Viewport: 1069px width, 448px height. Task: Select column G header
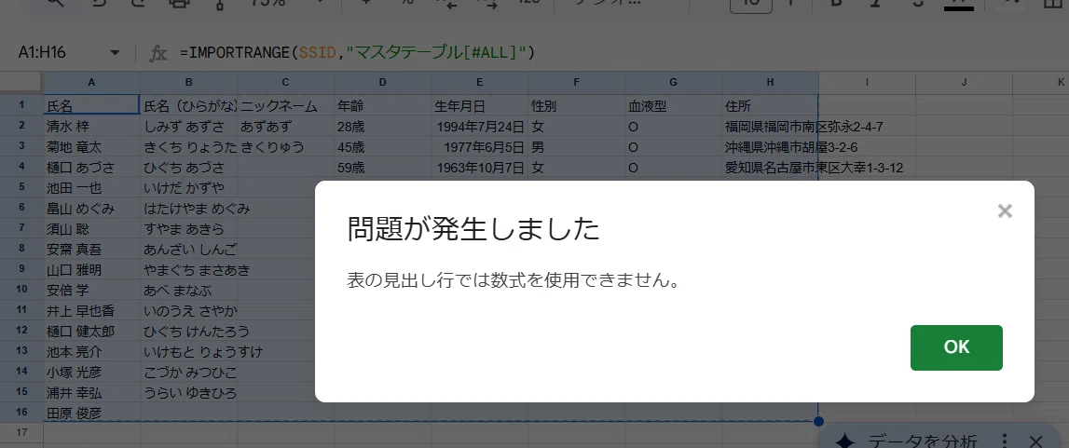click(x=672, y=82)
